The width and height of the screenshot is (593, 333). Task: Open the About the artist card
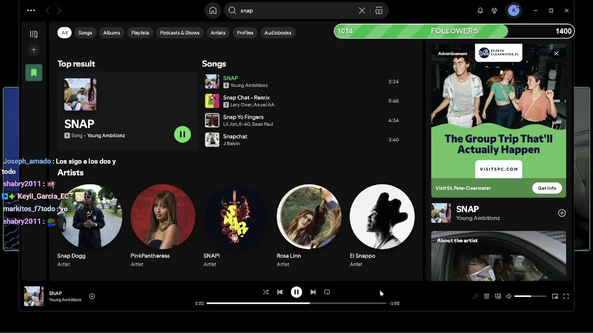tap(498, 256)
